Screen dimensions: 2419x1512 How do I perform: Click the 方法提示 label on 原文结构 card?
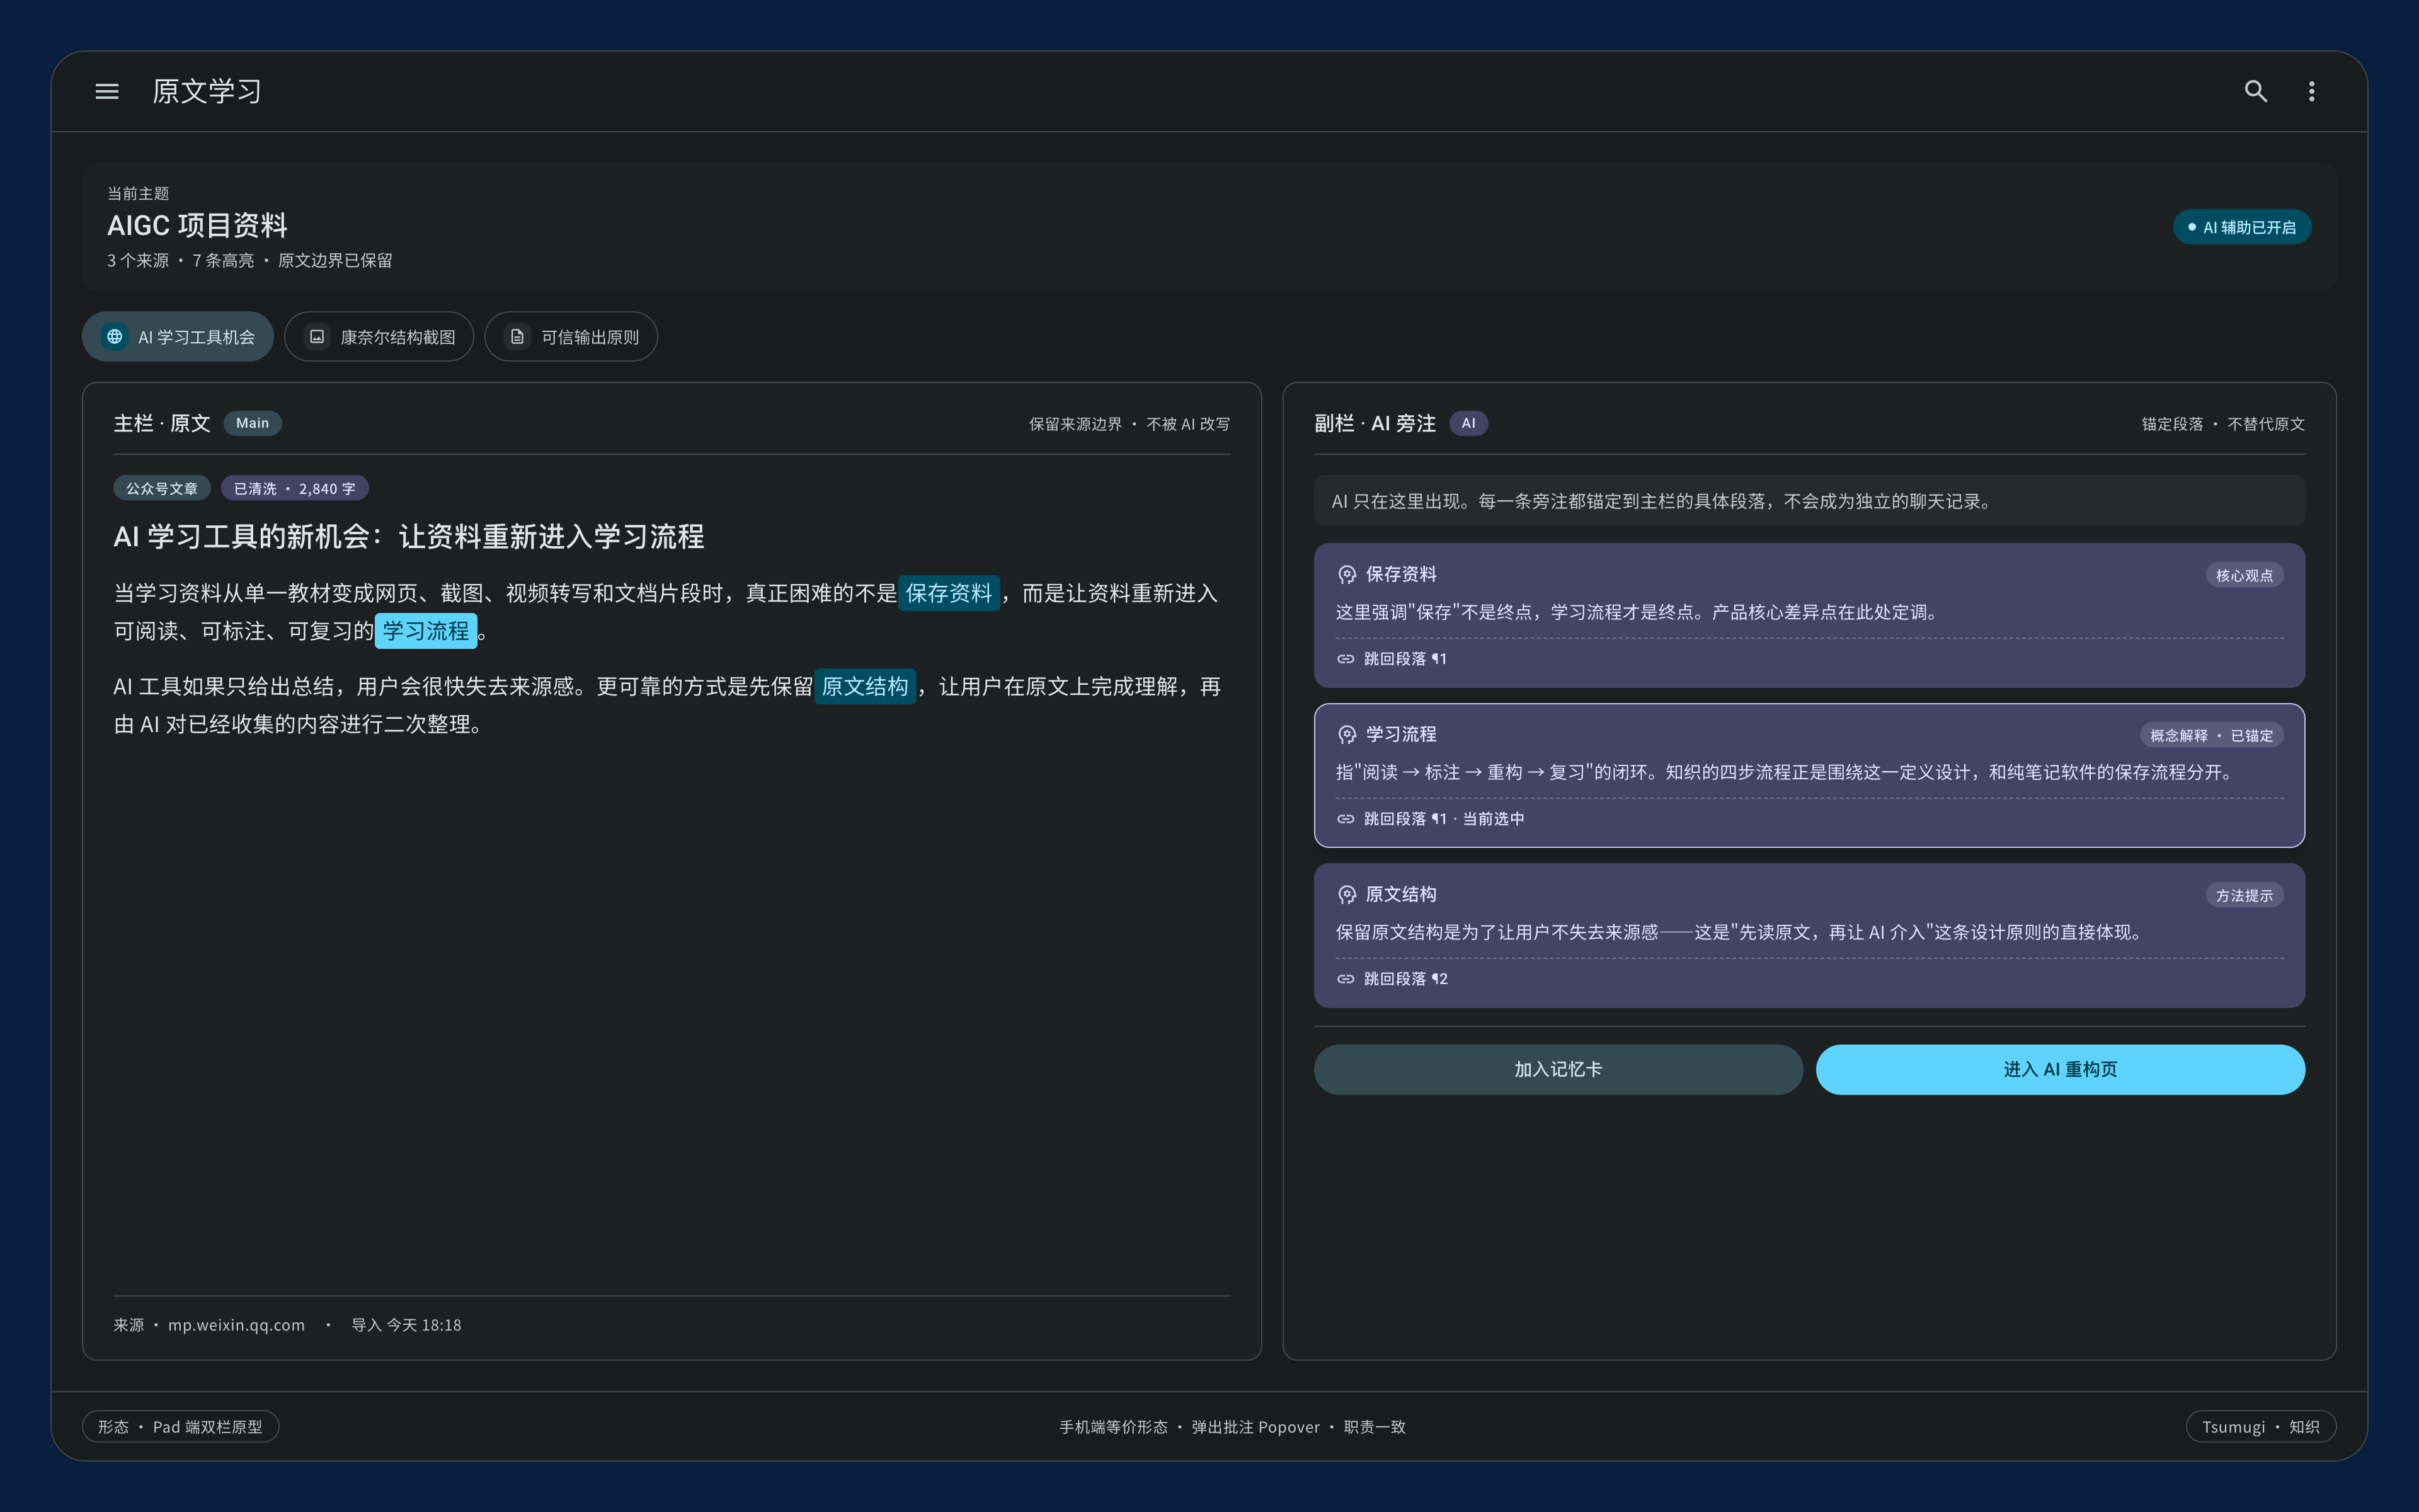2244,895
